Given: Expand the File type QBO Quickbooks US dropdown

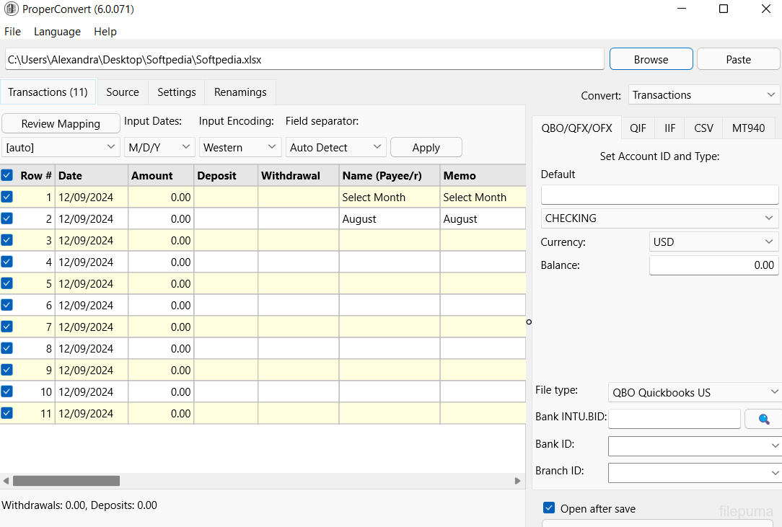Looking at the screenshot, I should tap(695, 393).
